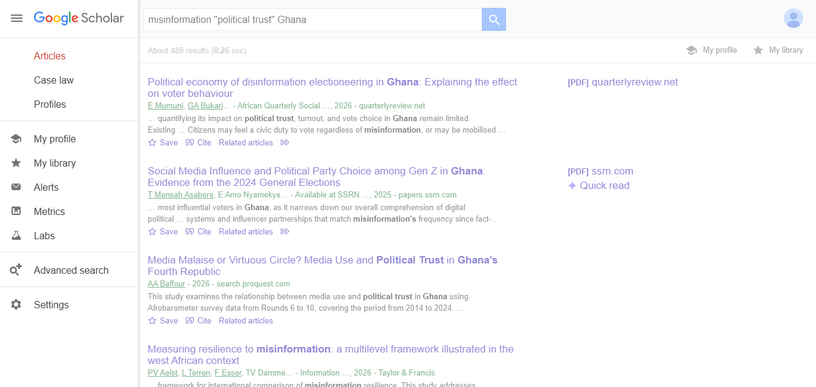Open the [PDF] ssrn.com link
The height and width of the screenshot is (387, 816).
600,171
